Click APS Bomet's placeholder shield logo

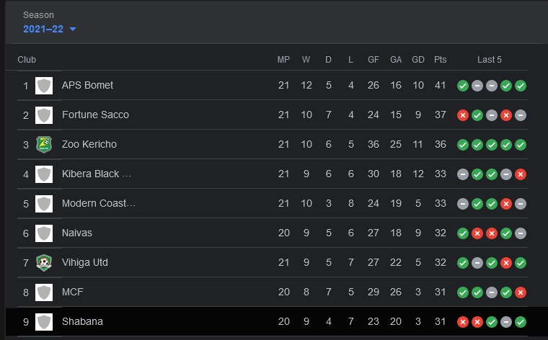click(44, 86)
